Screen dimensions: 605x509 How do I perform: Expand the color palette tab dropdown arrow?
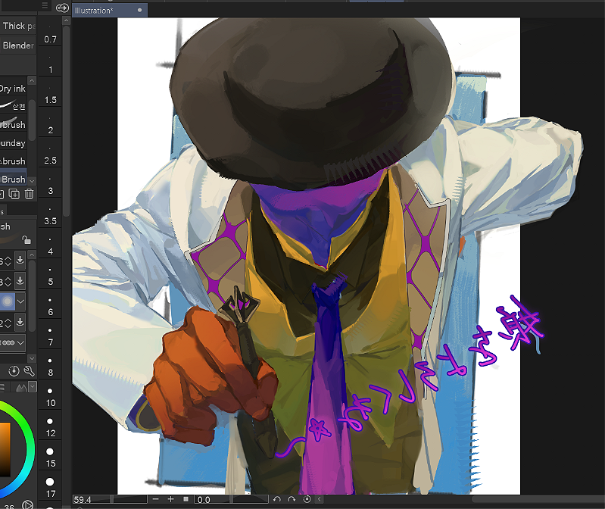33,386
